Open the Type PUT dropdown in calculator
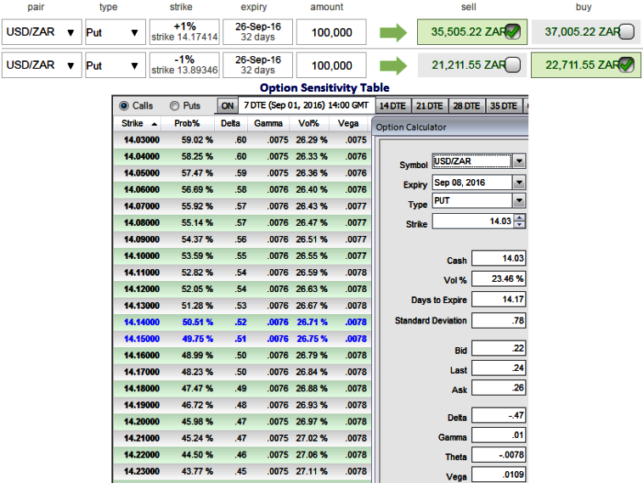Image resolution: width=643 pixels, height=483 pixels. 519,201
